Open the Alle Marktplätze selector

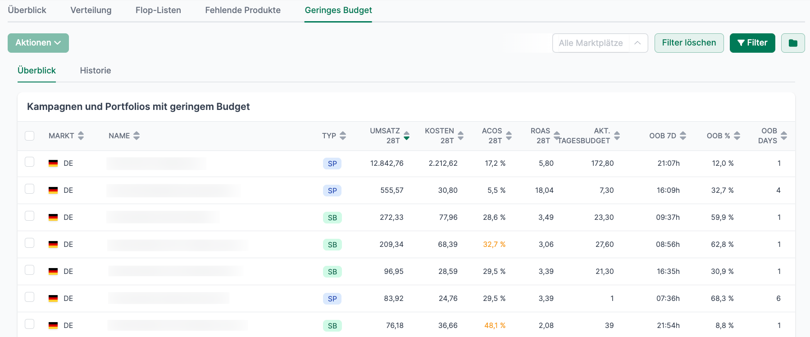tap(600, 43)
